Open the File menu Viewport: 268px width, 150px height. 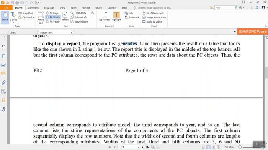pos(6,8)
